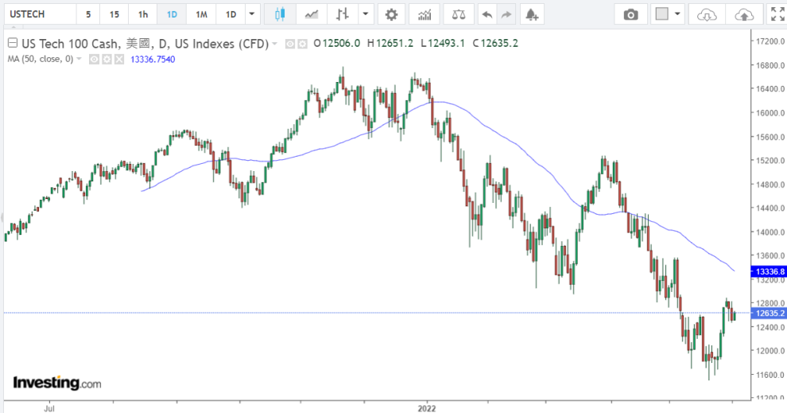
Task: Open the indicators menu
Action: (x=425, y=14)
